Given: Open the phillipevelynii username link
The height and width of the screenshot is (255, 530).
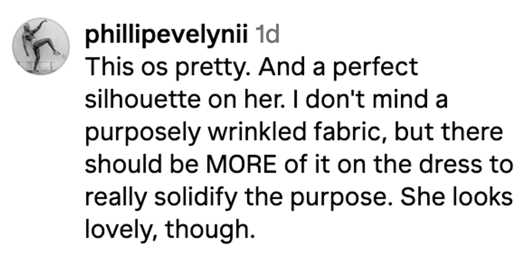Looking at the screenshot, I should [167, 35].
